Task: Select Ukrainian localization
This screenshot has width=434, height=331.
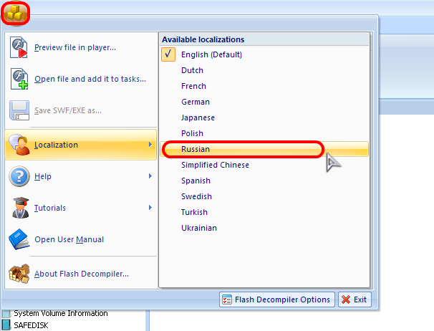Action: [264, 228]
